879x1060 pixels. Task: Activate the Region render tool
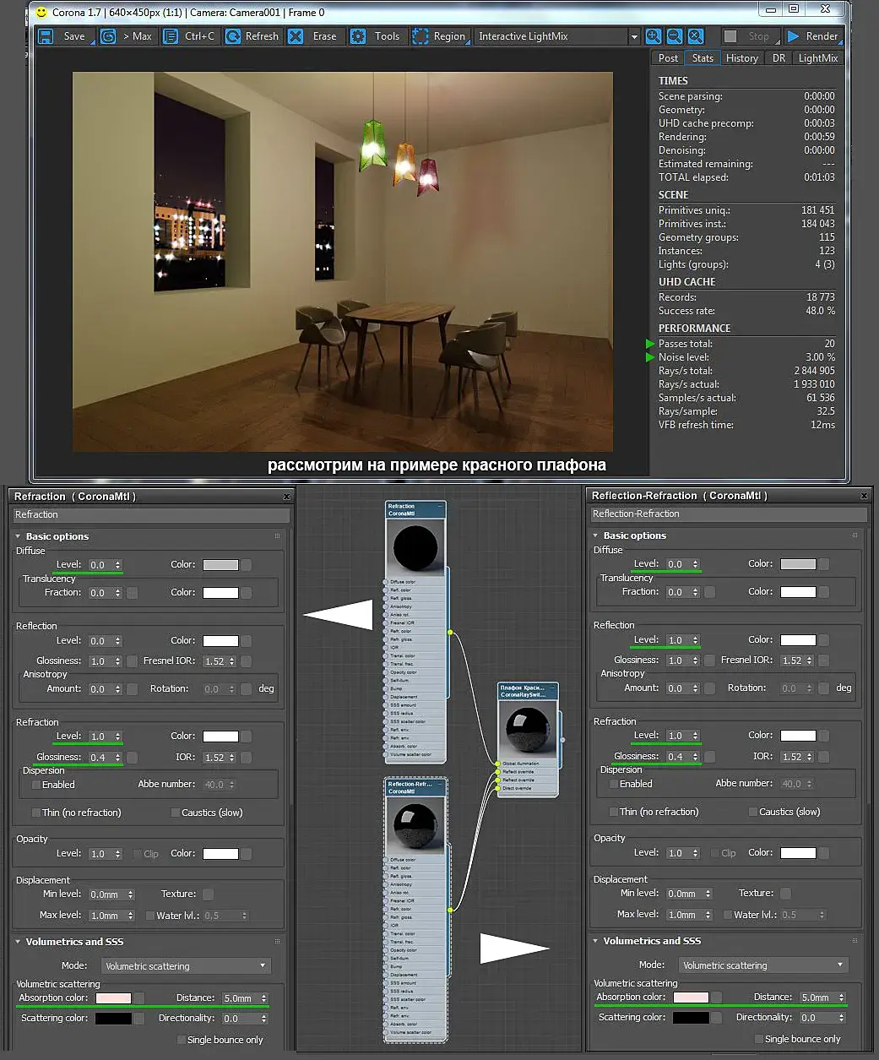439,36
